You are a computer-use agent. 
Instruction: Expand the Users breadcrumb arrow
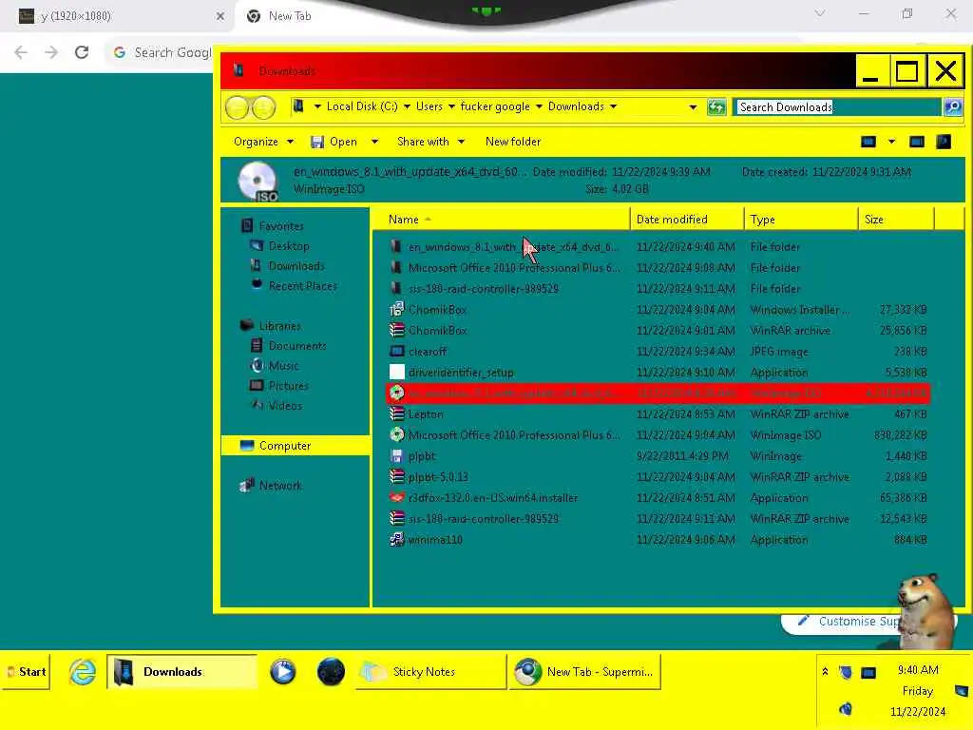451,106
